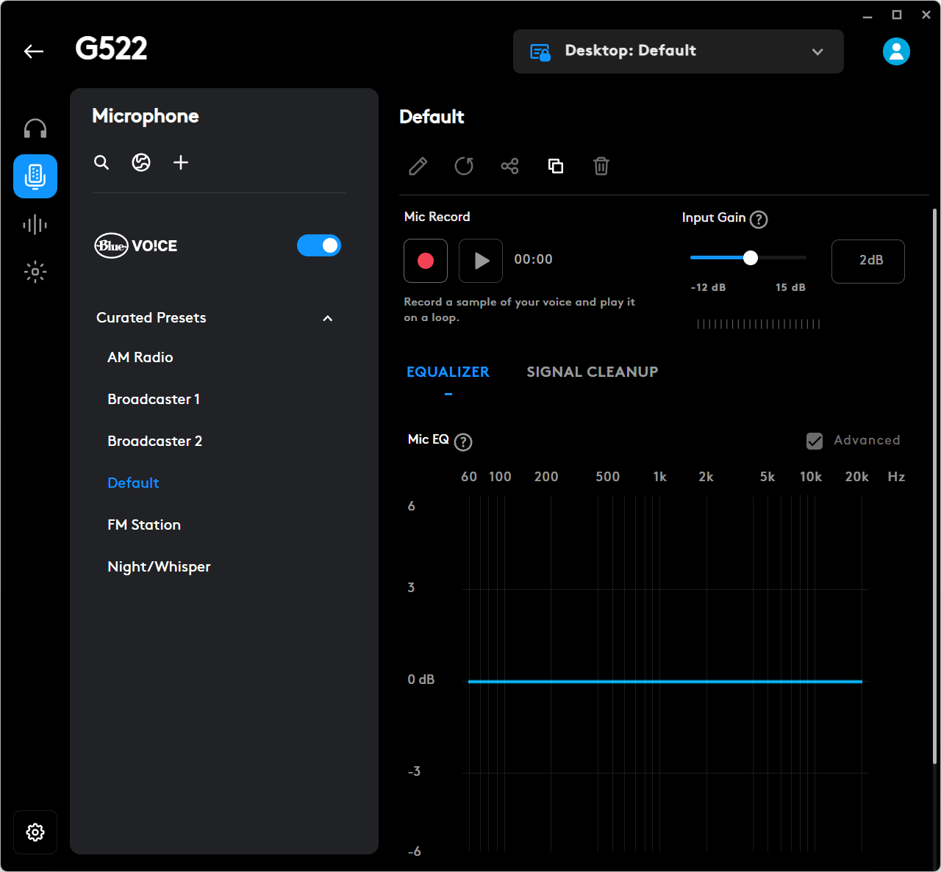The height and width of the screenshot is (872, 941).
Task: Delete preset with trash icon
Action: tap(601, 166)
